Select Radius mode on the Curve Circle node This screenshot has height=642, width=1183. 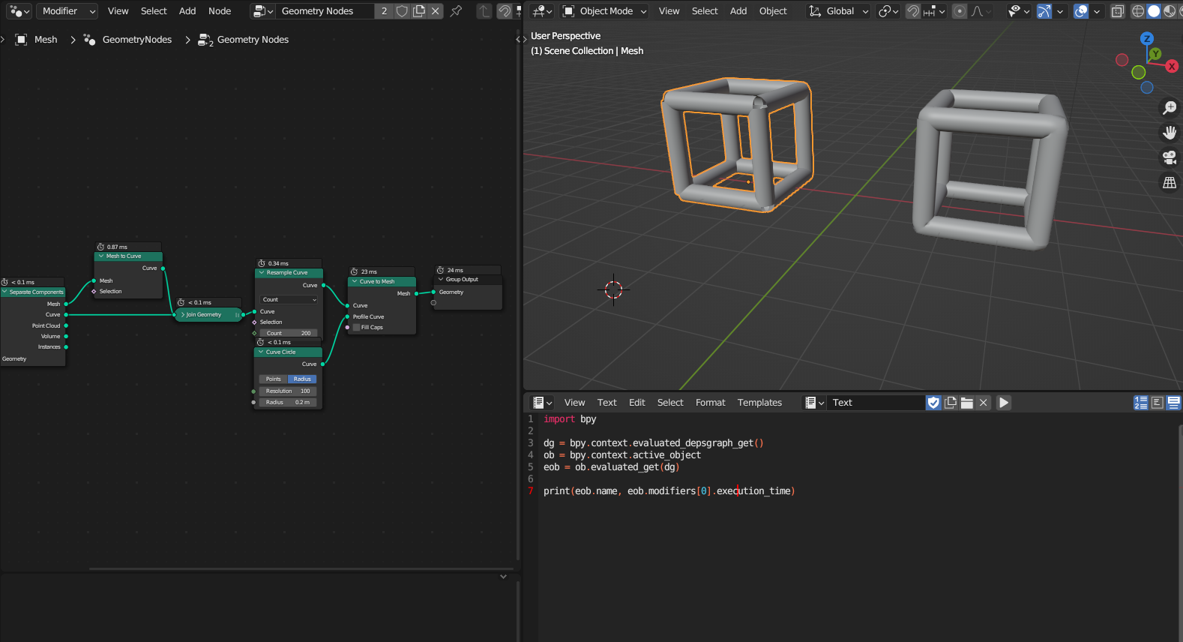(302, 379)
